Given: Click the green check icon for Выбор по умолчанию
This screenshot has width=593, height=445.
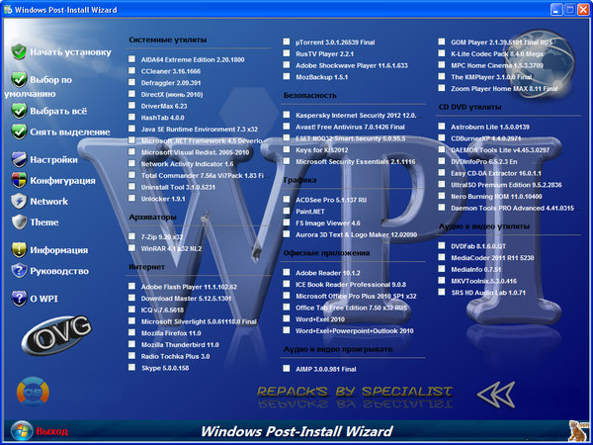Looking at the screenshot, I should point(19,79).
